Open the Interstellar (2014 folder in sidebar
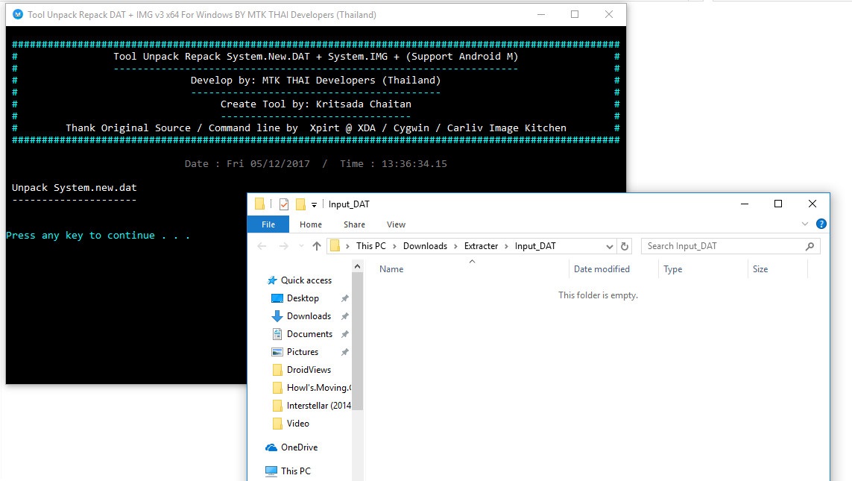852x481 pixels. [x=318, y=406]
